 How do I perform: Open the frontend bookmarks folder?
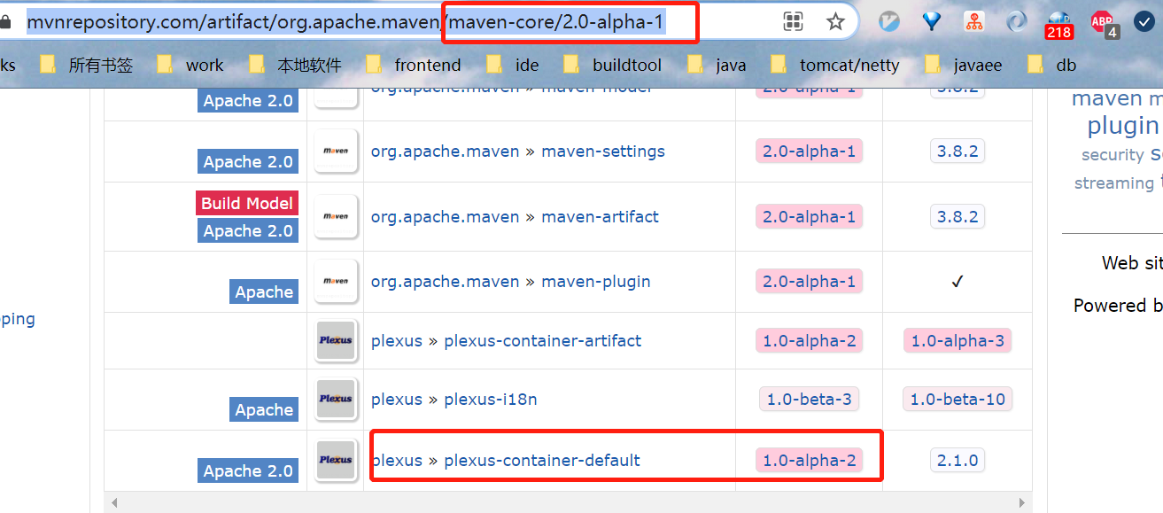coord(415,65)
